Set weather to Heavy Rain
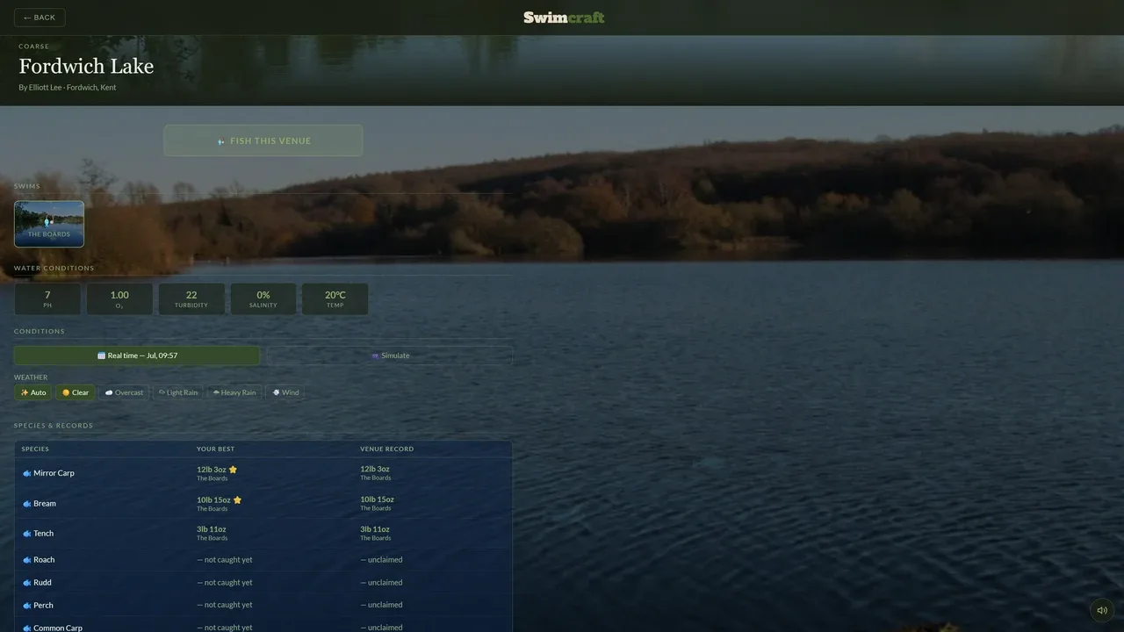The height and width of the screenshot is (632, 1124). point(234,392)
